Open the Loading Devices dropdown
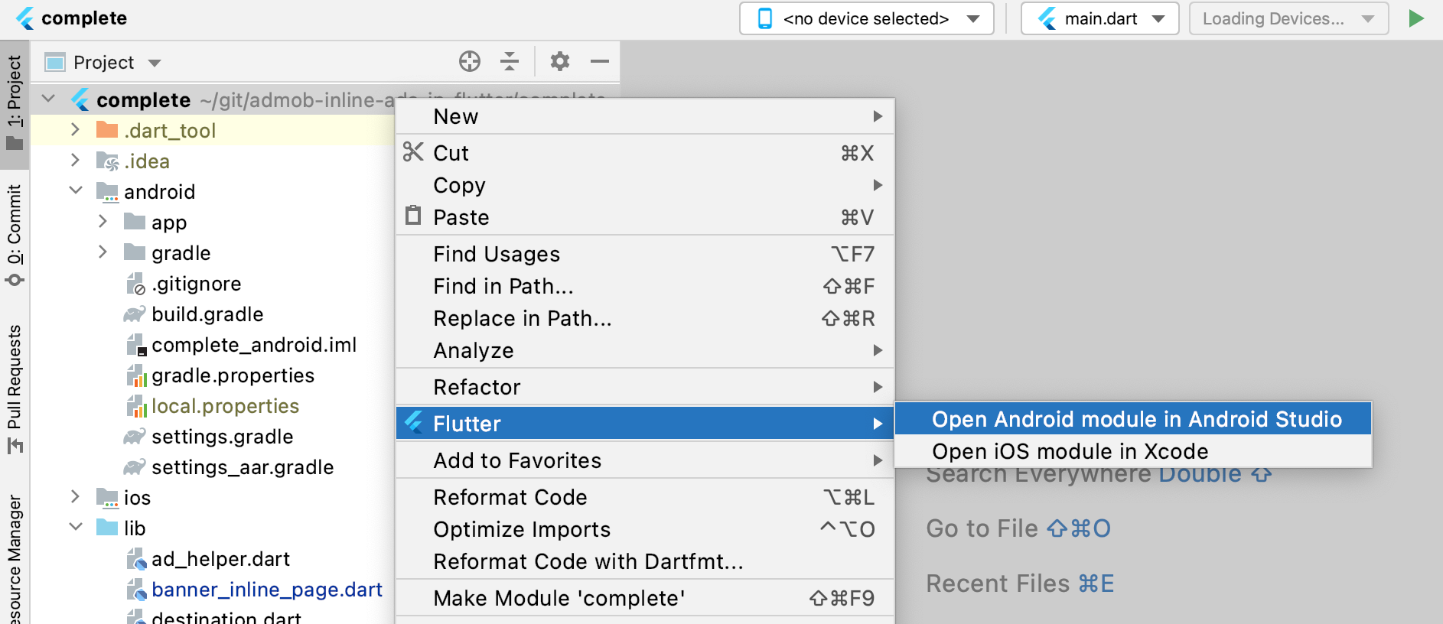The height and width of the screenshot is (624, 1443). (1288, 18)
